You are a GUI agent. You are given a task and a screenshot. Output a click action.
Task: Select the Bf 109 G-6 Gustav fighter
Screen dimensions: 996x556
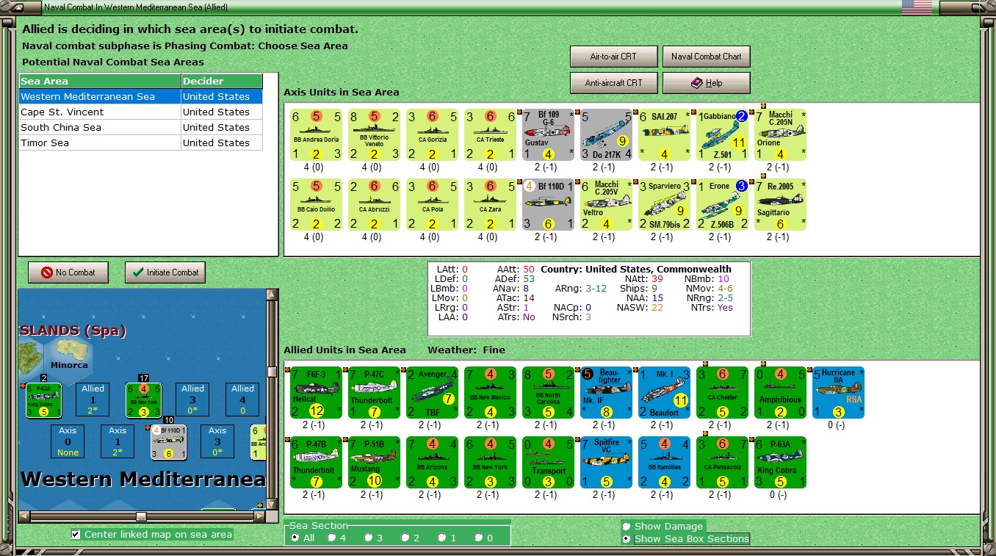tap(548, 135)
